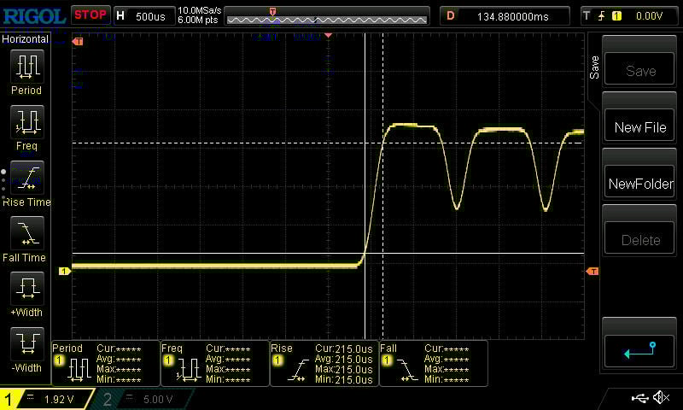Click the rising edge trigger type icon
Image resolution: width=683 pixels, height=410 pixels.
[602, 16]
